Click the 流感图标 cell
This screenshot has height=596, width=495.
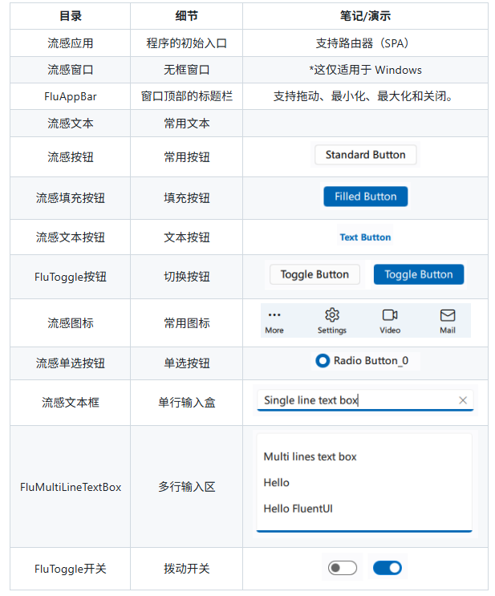71,323
